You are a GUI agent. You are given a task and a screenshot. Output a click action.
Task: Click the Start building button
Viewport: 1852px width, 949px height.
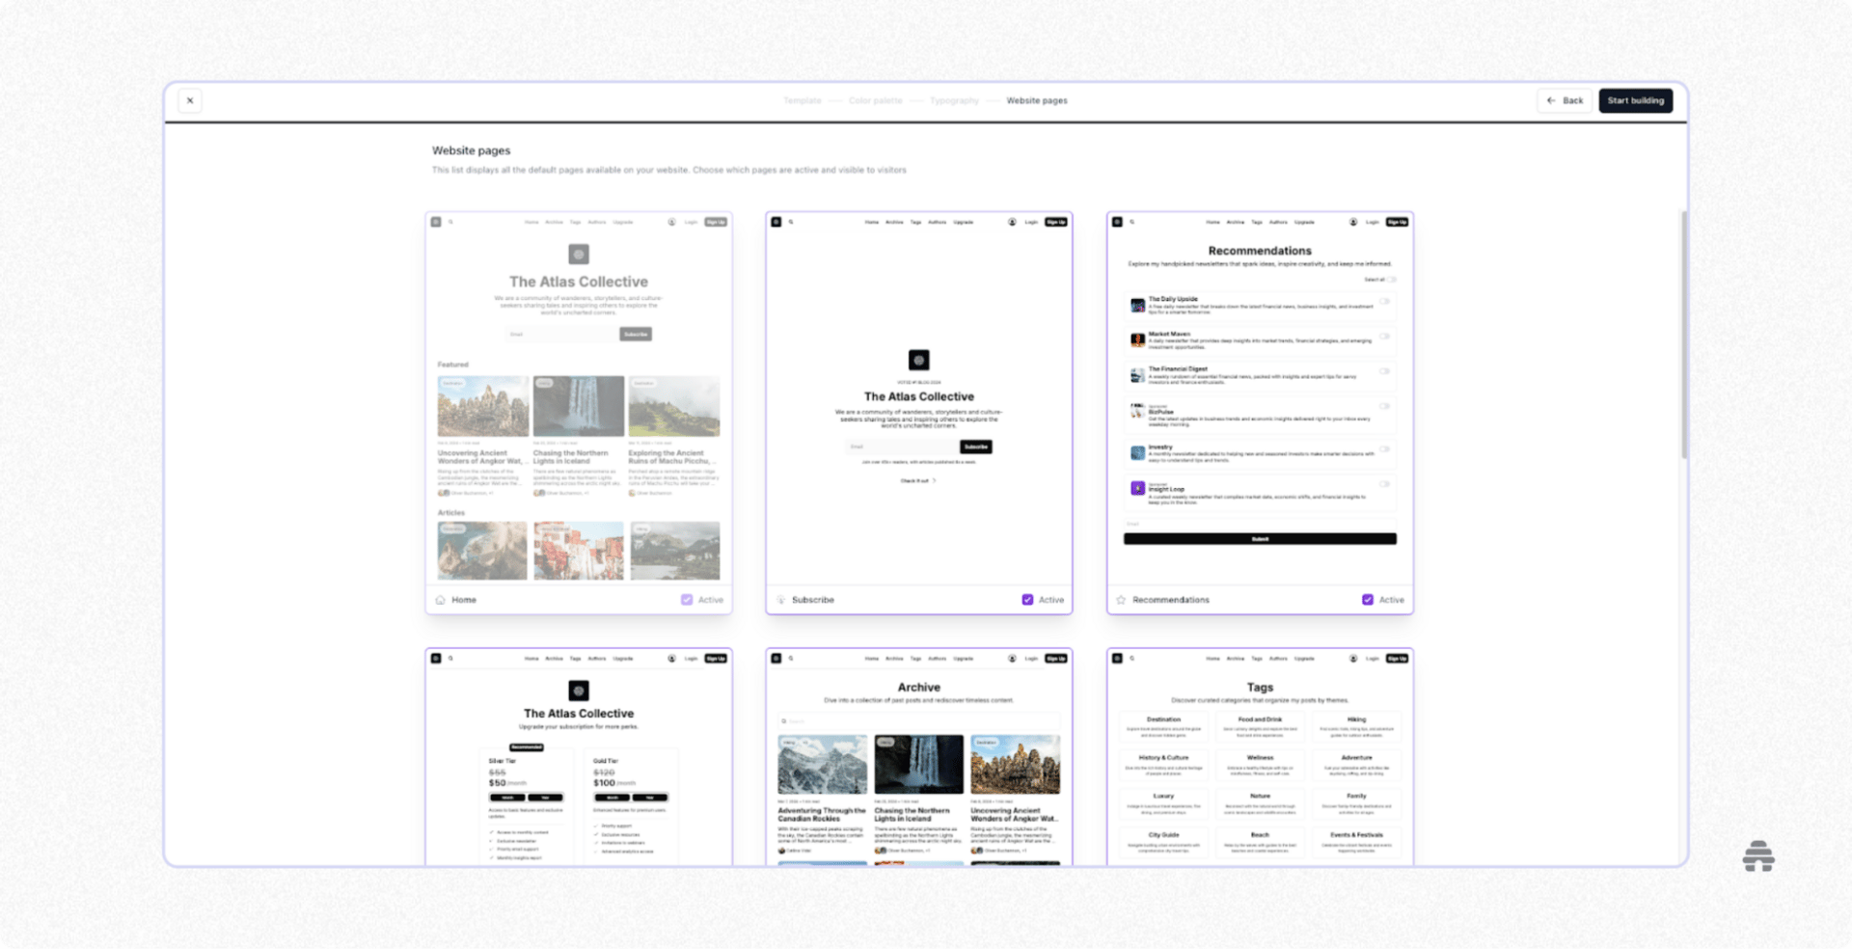coord(1635,100)
